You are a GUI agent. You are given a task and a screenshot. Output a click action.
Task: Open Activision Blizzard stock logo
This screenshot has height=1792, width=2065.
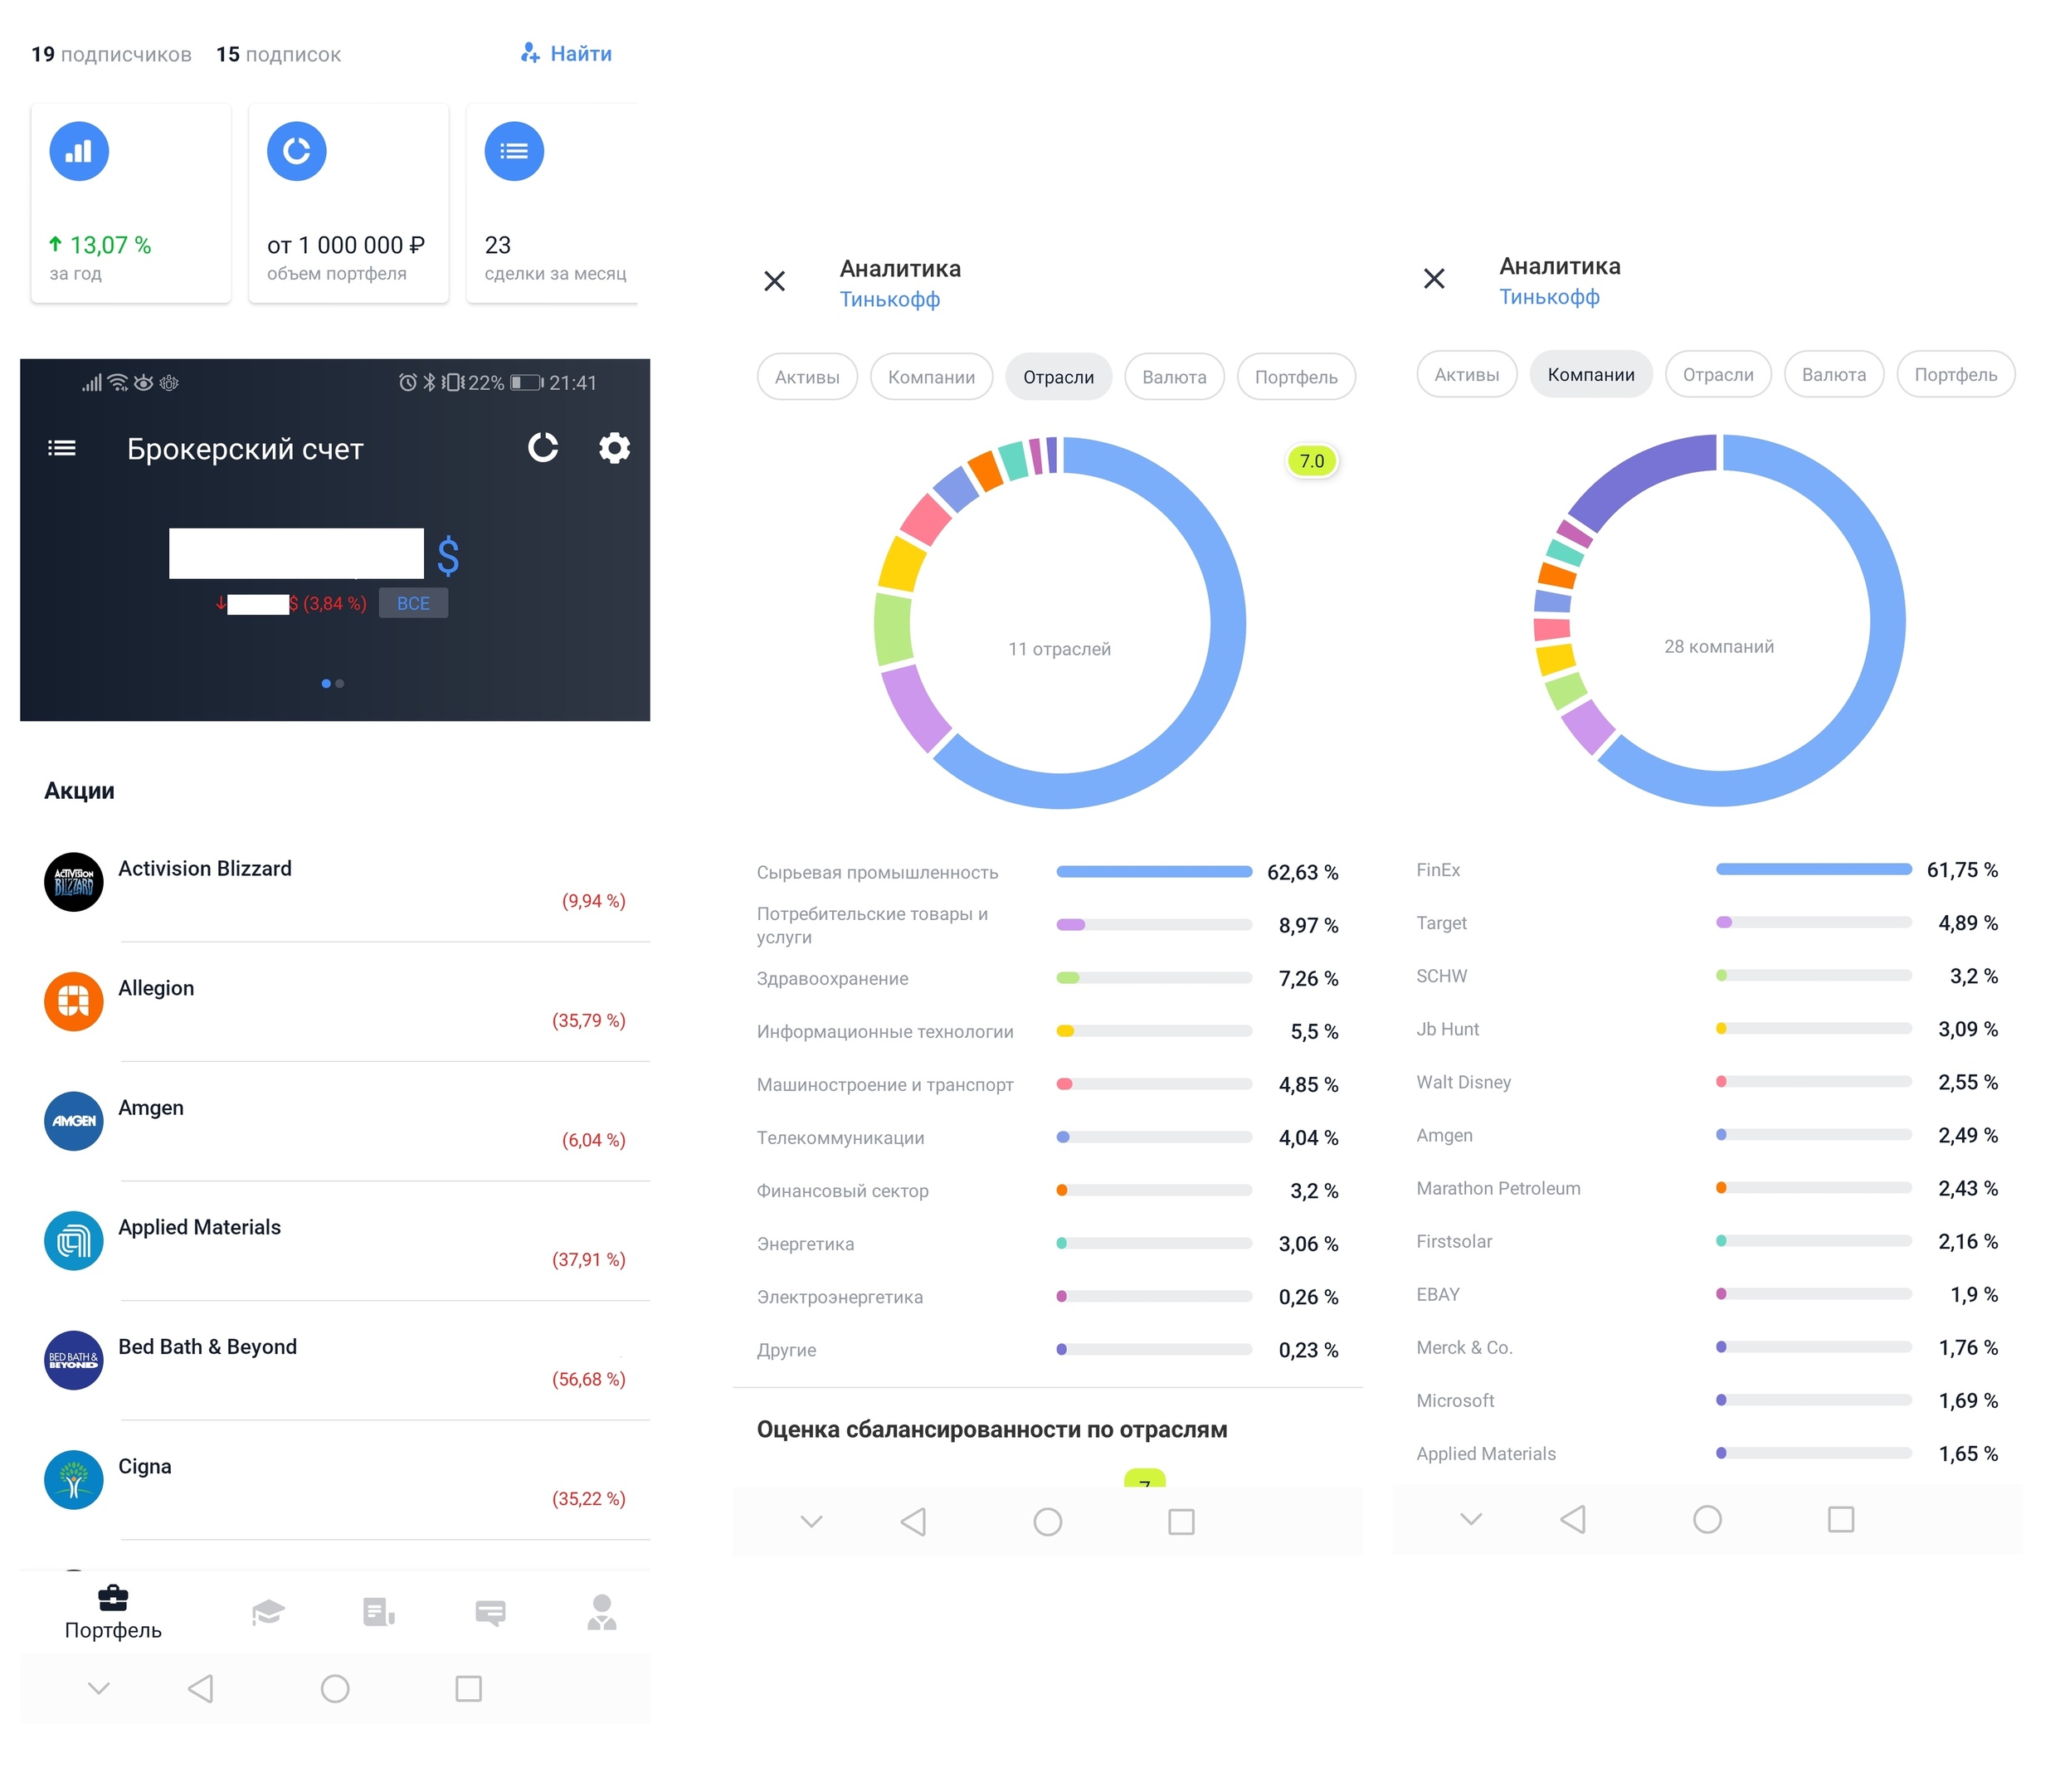[x=74, y=882]
